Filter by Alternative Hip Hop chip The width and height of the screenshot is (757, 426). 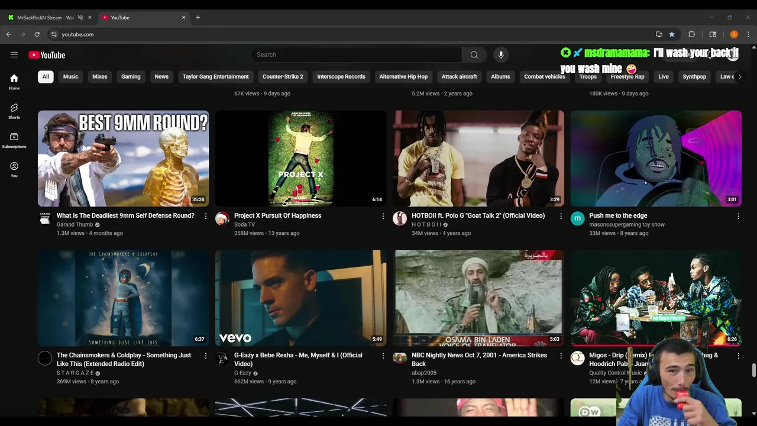click(403, 76)
